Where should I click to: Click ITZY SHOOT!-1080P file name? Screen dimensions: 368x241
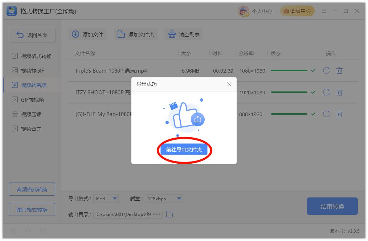click(x=103, y=93)
